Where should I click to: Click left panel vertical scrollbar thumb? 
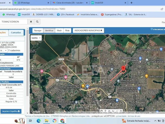(x=27, y=63)
